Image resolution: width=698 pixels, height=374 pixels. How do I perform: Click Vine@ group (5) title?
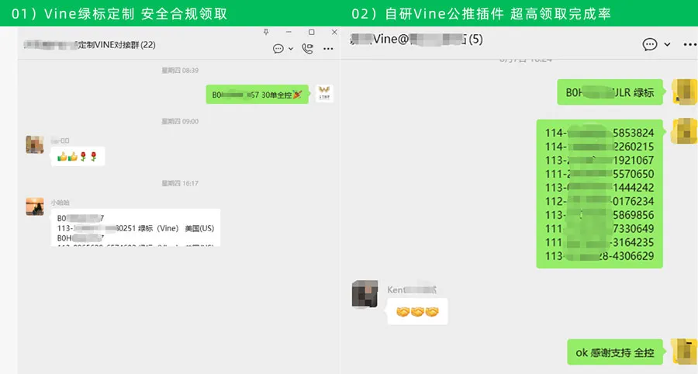coord(416,39)
